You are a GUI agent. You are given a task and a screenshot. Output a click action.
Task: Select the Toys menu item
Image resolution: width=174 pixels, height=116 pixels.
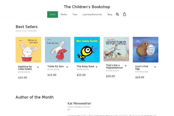point(75,14)
